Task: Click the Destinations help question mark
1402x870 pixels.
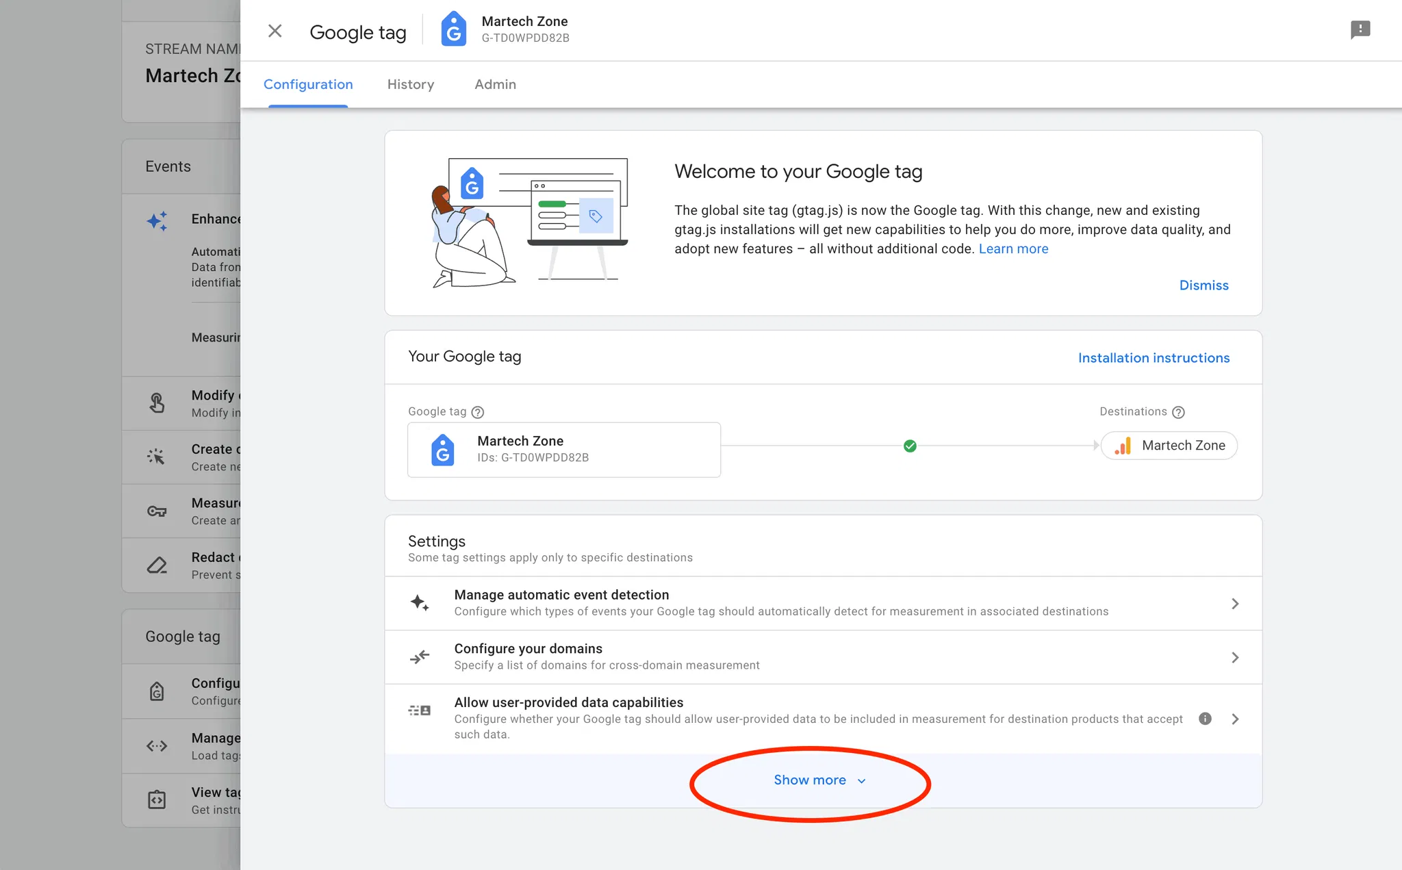Action: [1178, 412]
